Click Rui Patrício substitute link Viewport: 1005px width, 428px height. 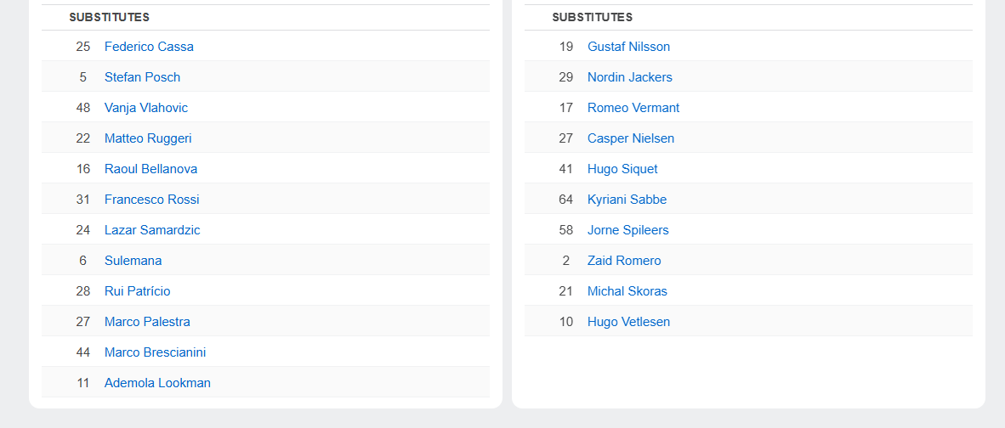tap(137, 291)
